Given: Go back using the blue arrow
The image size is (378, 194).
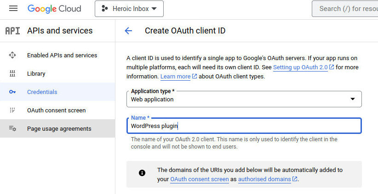Looking at the screenshot, I should tap(128, 31).
